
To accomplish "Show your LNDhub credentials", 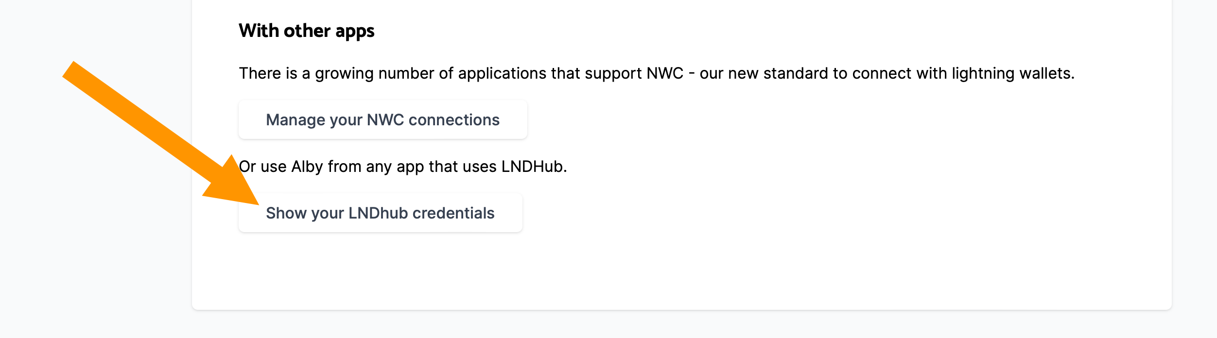I will click(380, 213).
